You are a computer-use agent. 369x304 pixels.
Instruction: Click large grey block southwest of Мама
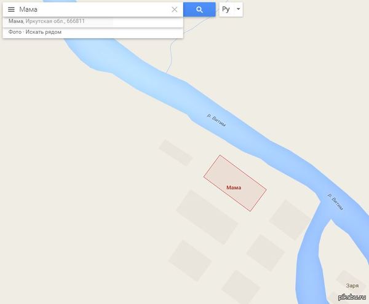pyautogui.click(x=207, y=217)
